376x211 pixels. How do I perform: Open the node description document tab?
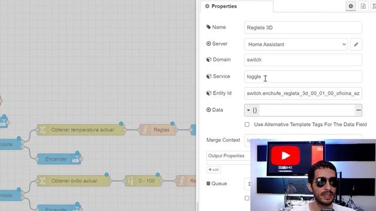[363, 6]
